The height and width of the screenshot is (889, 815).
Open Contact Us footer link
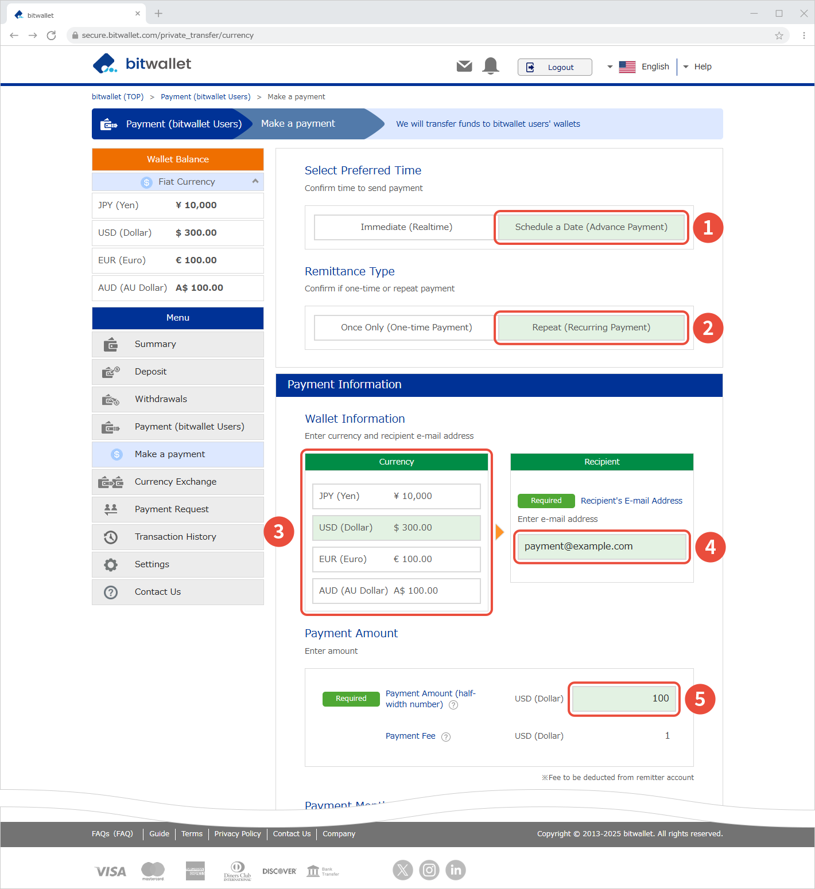click(292, 834)
